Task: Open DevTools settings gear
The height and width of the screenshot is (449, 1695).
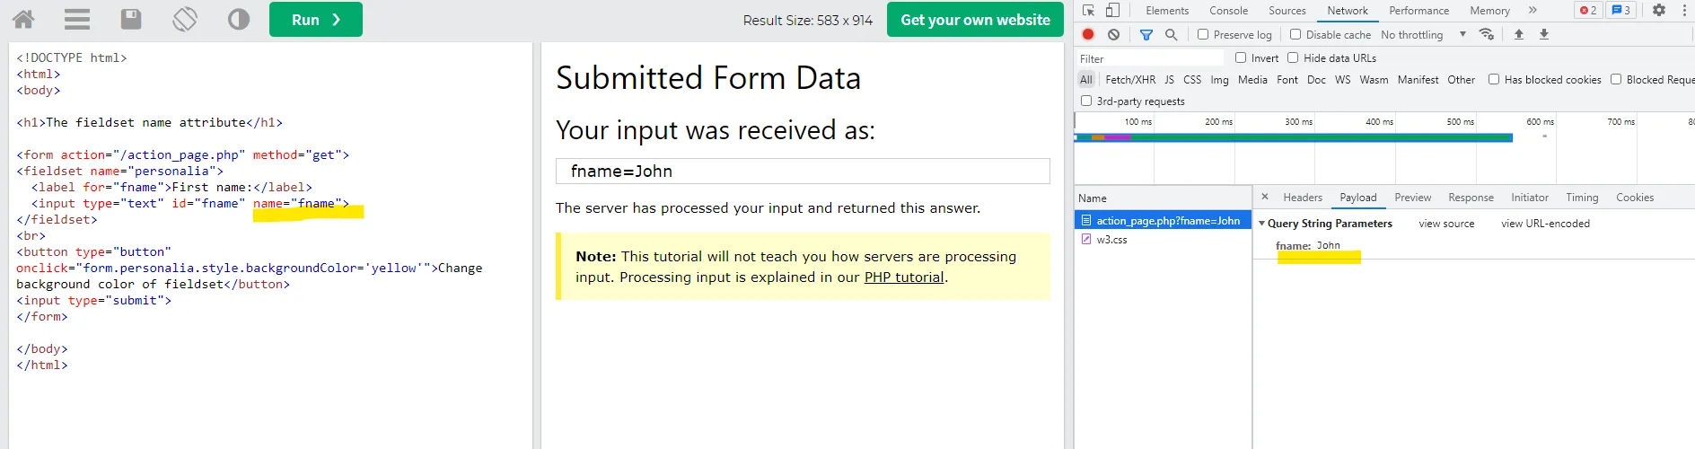Action: click(1659, 10)
